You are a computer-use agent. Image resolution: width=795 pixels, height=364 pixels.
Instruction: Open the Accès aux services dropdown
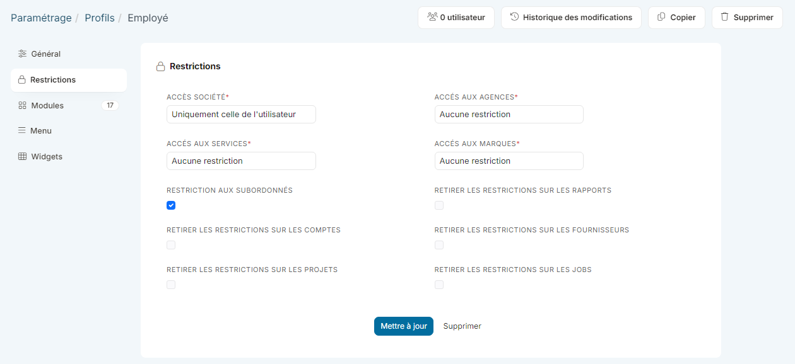coord(241,161)
